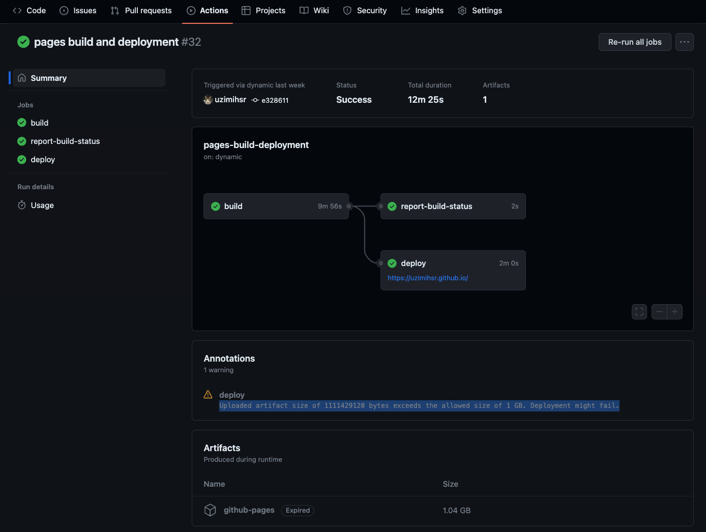Image resolution: width=706 pixels, height=532 pixels.
Task: Click the github-pages artifact name
Action: coord(249,510)
